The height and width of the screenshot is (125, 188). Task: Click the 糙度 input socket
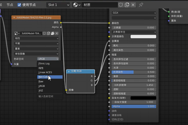point(109,55)
